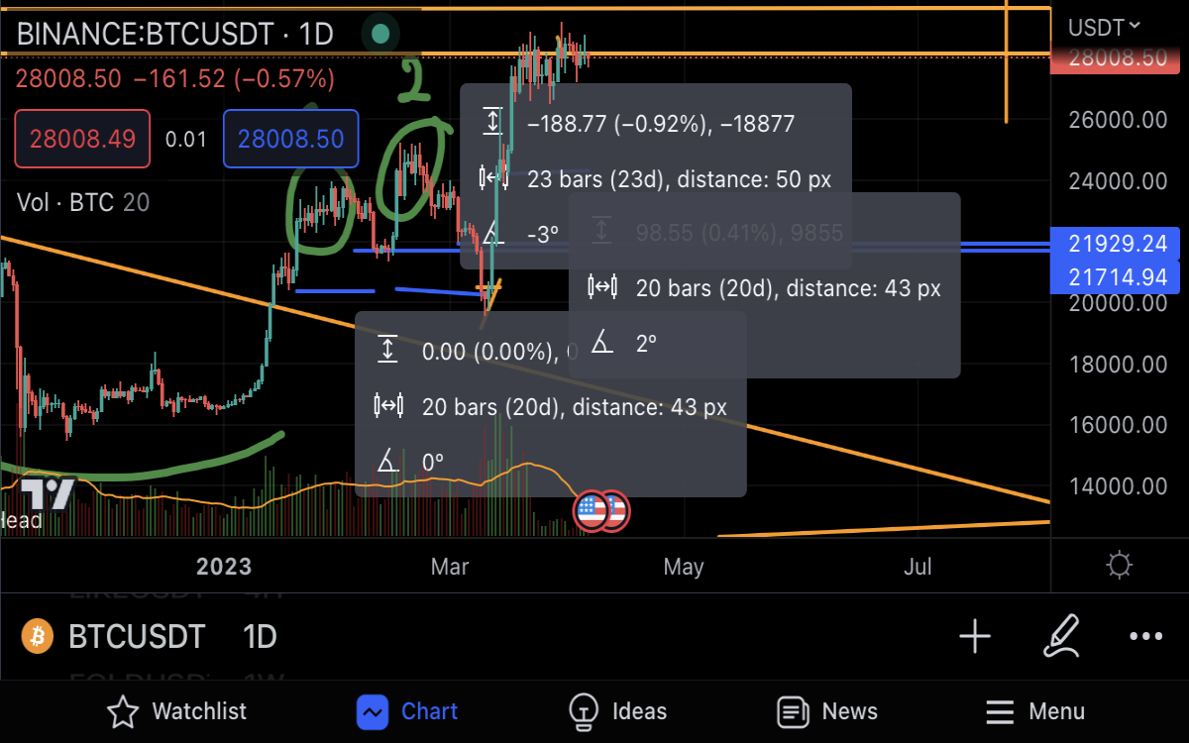
Task: Add indicator with the plus icon
Action: pos(975,636)
